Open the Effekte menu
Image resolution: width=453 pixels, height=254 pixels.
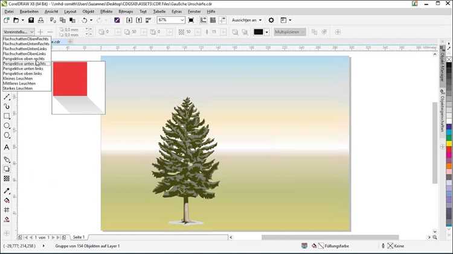point(106,11)
